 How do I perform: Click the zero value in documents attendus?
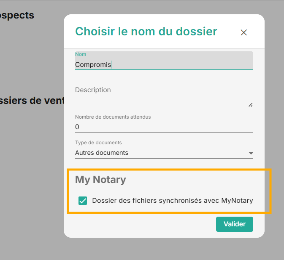click(77, 127)
